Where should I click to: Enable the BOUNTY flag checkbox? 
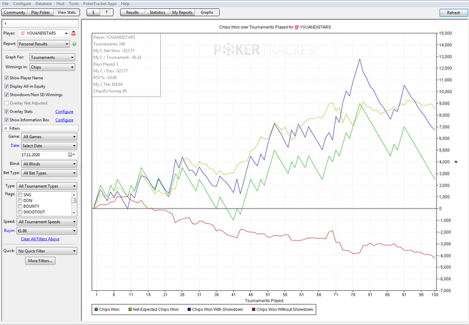pos(21,206)
